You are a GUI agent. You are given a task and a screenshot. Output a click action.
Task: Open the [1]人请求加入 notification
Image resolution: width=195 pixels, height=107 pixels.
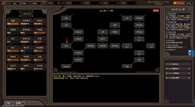click(178, 64)
